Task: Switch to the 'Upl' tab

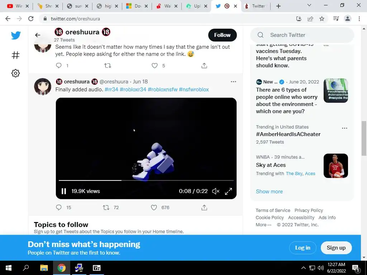Action: pos(196,6)
